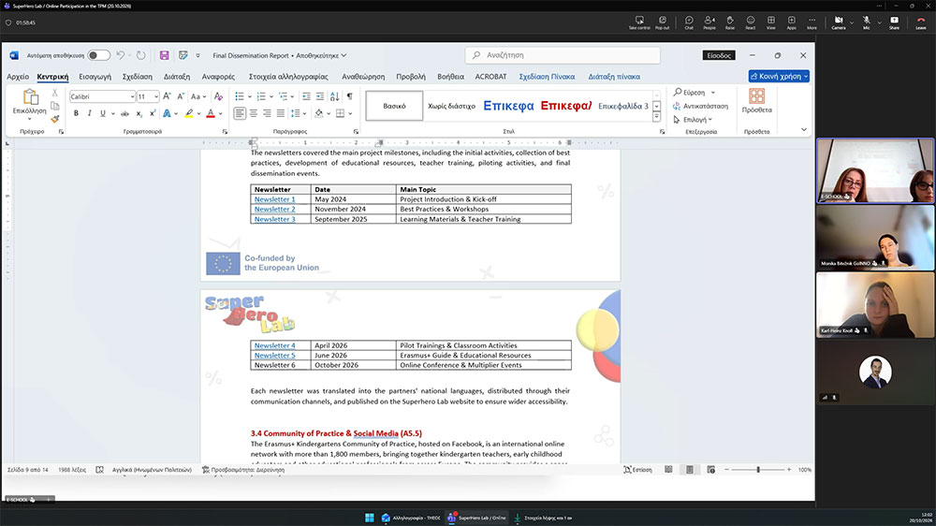Select the Format Painter brush icon

click(55, 119)
